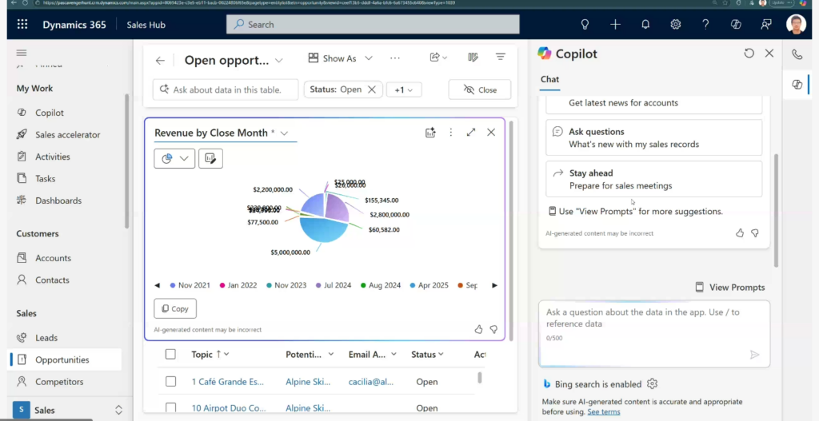Click the phone dialer icon on right rail
The image size is (819, 421).
(797, 54)
